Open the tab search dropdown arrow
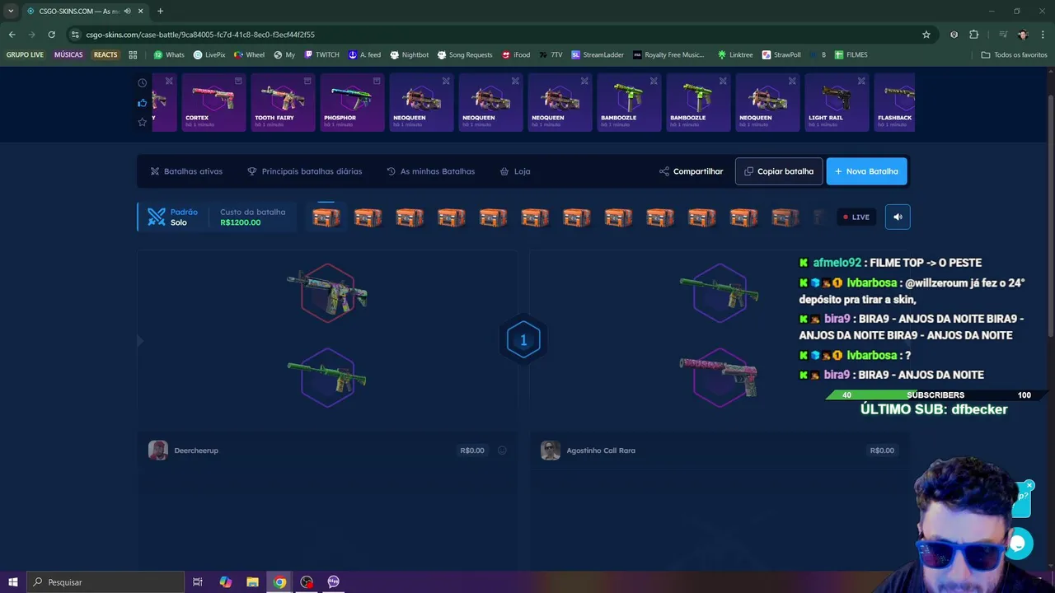This screenshot has height=593, width=1055. tap(11, 11)
